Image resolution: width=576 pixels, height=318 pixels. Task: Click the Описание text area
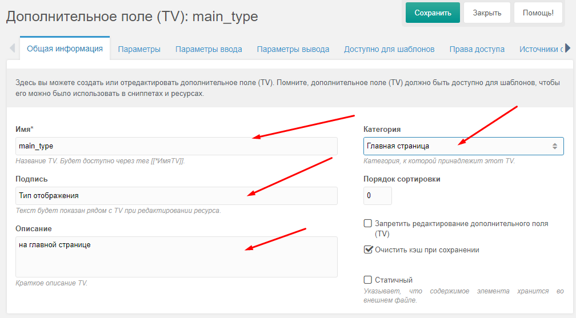pos(177,257)
